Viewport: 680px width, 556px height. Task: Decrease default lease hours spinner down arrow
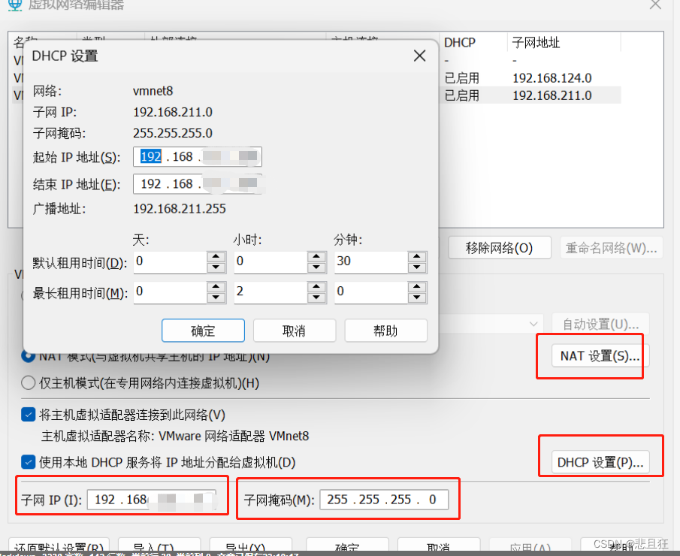[316, 267]
